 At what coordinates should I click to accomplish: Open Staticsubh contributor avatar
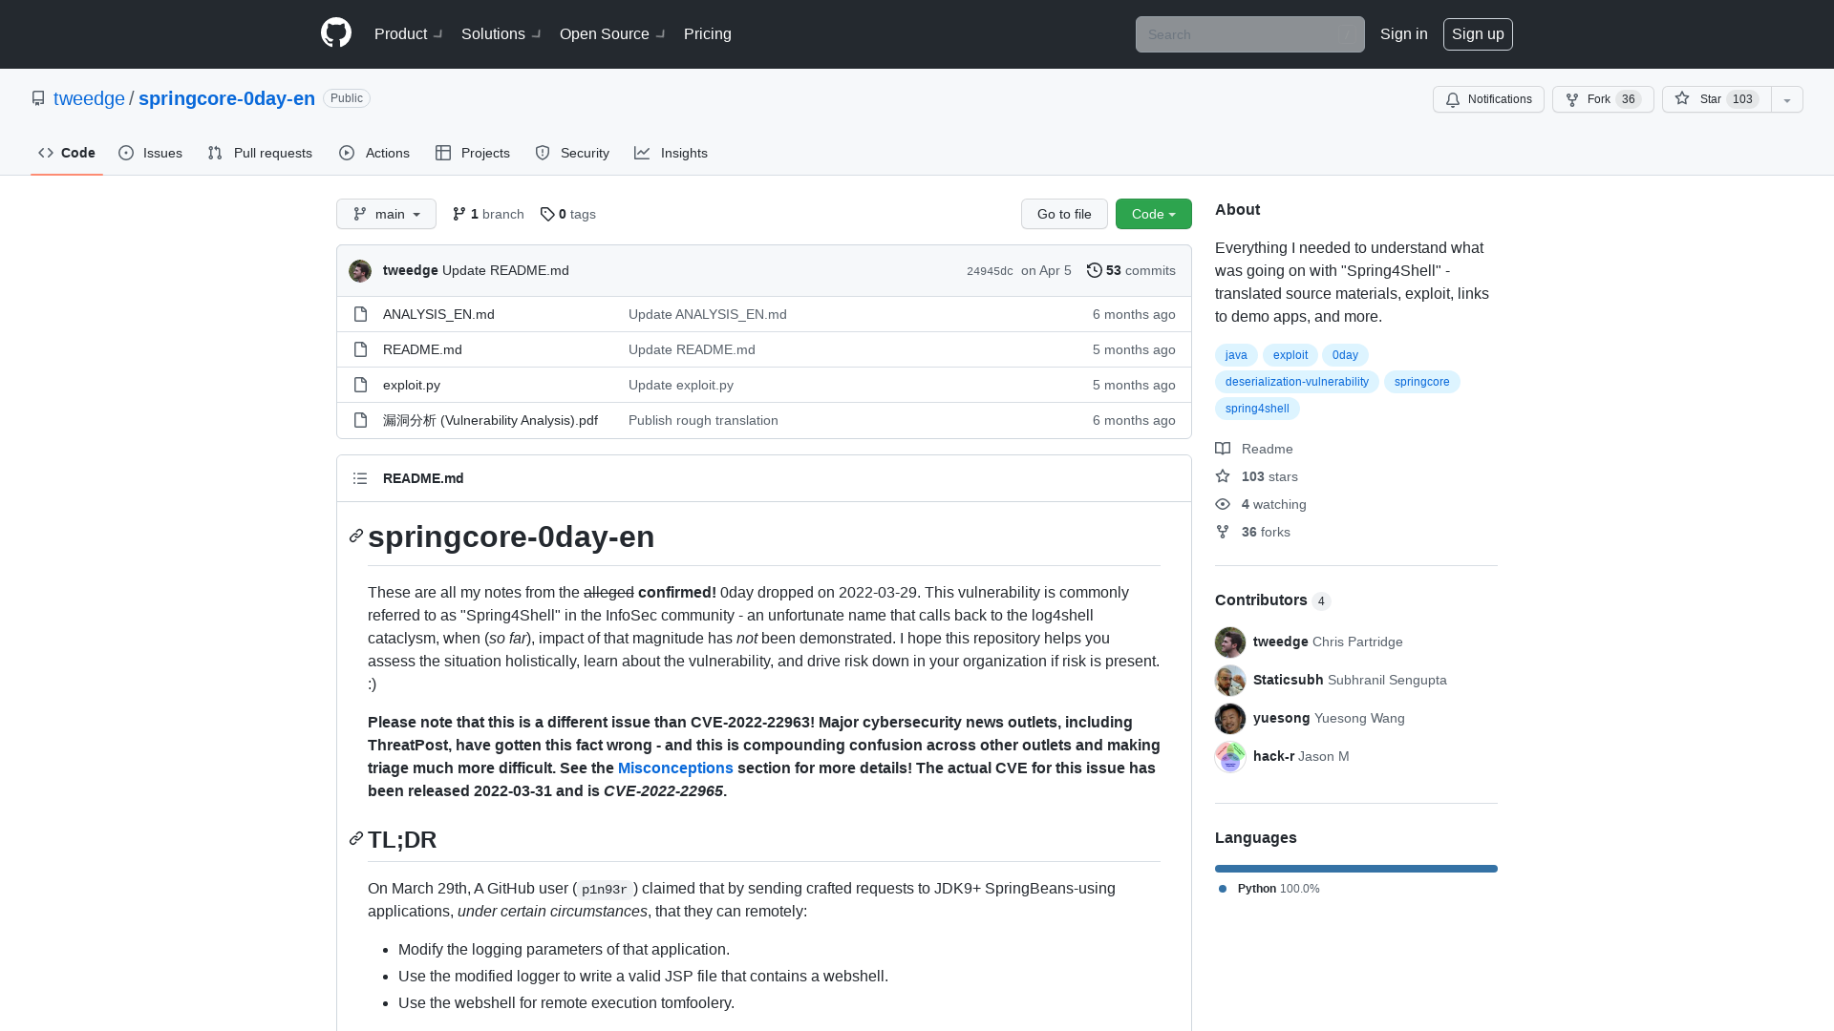[1230, 681]
